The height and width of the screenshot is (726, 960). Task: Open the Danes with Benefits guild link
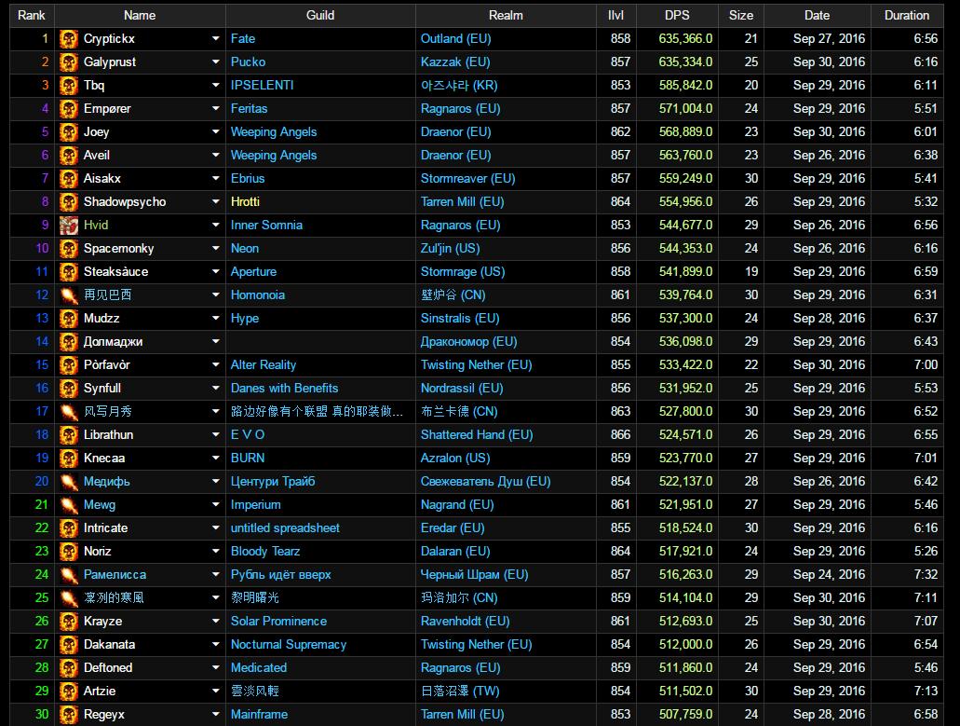(285, 388)
